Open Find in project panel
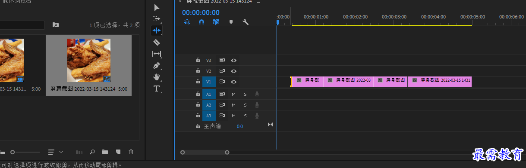Screen dimensions: 526x168 (92, 152)
